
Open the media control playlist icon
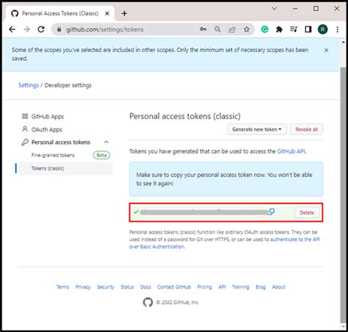pyautogui.click(x=294, y=29)
